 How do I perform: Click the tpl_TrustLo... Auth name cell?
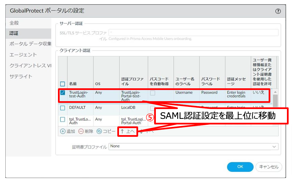(80, 121)
